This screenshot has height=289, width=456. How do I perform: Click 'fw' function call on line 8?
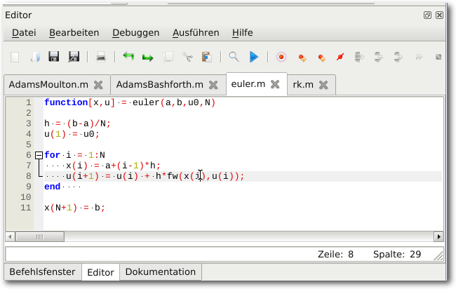pyautogui.click(x=173, y=176)
